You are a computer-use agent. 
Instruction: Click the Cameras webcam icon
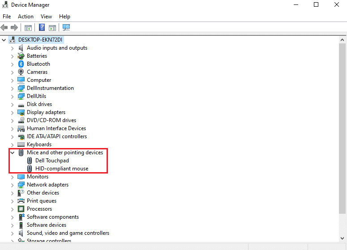coord(21,72)
